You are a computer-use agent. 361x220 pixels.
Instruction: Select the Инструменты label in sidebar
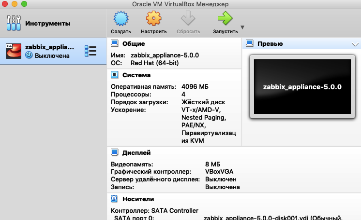click(47, 24)
